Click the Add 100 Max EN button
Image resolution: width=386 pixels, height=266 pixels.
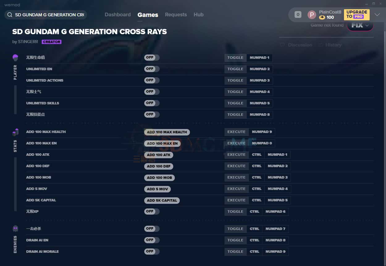(162, 143)
